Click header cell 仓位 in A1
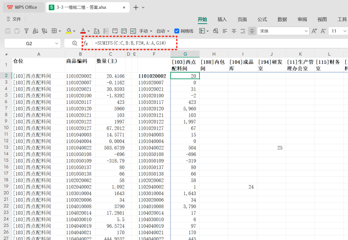The image size is (348, 240). click(x=39, y=65)
